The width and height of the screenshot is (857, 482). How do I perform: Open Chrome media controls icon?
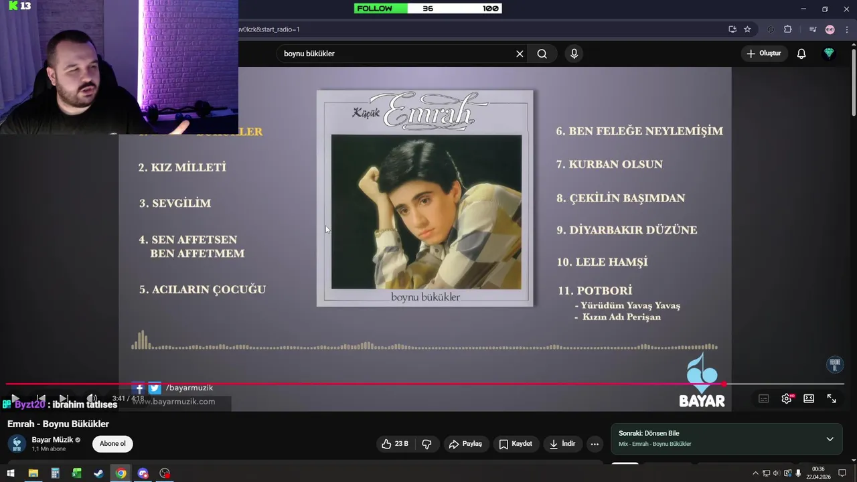pyautogui.click(x=812, y=29)
